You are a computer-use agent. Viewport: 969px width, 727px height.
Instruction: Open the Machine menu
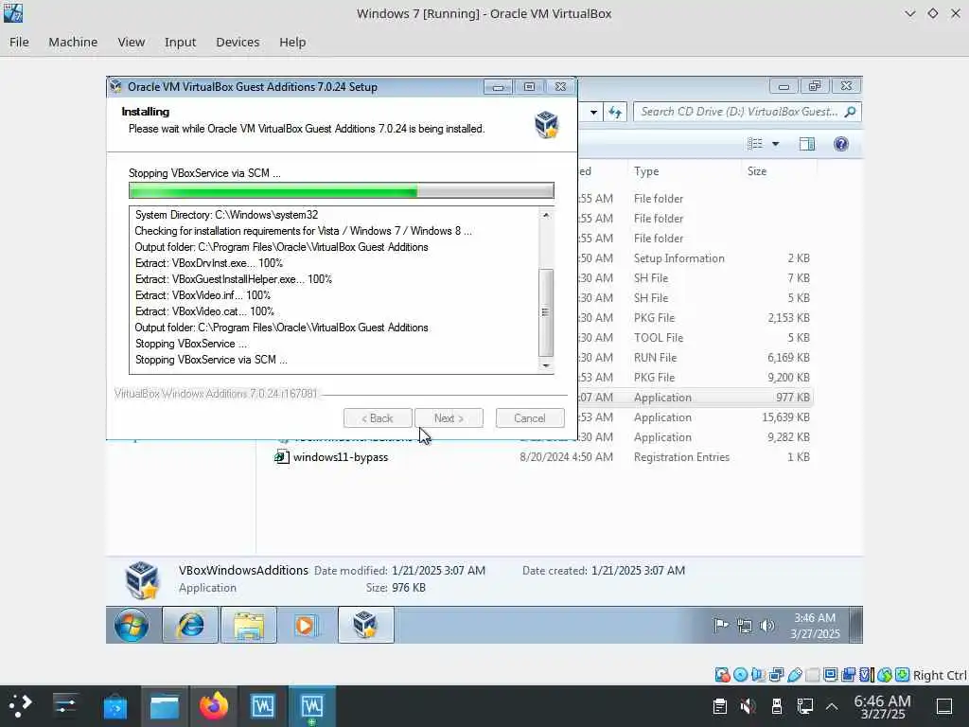[x=73, y=42]
